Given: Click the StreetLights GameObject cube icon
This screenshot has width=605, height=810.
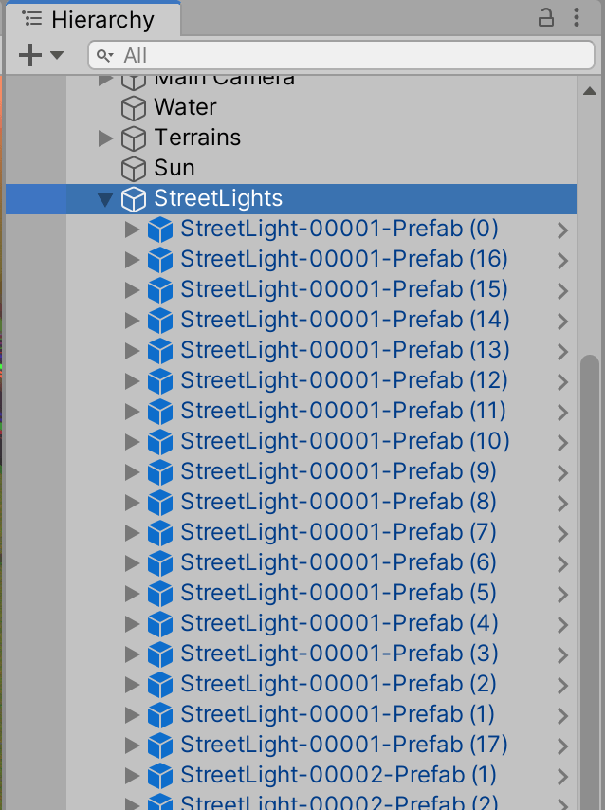Looking at the screenshot, I should tap(134, 199).
